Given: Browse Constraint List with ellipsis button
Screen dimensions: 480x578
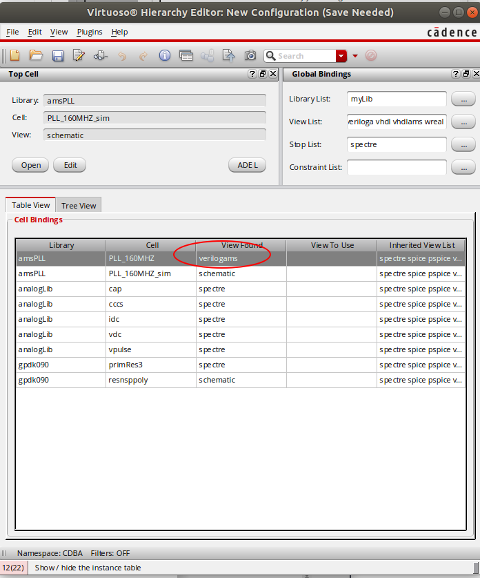Looking at the screenshot, I should click(x=463, y=167).
